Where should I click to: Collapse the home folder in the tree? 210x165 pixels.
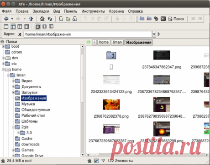coord(3,70)
